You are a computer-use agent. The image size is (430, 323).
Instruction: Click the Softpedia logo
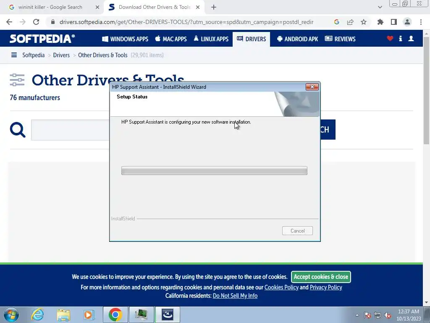42,39
